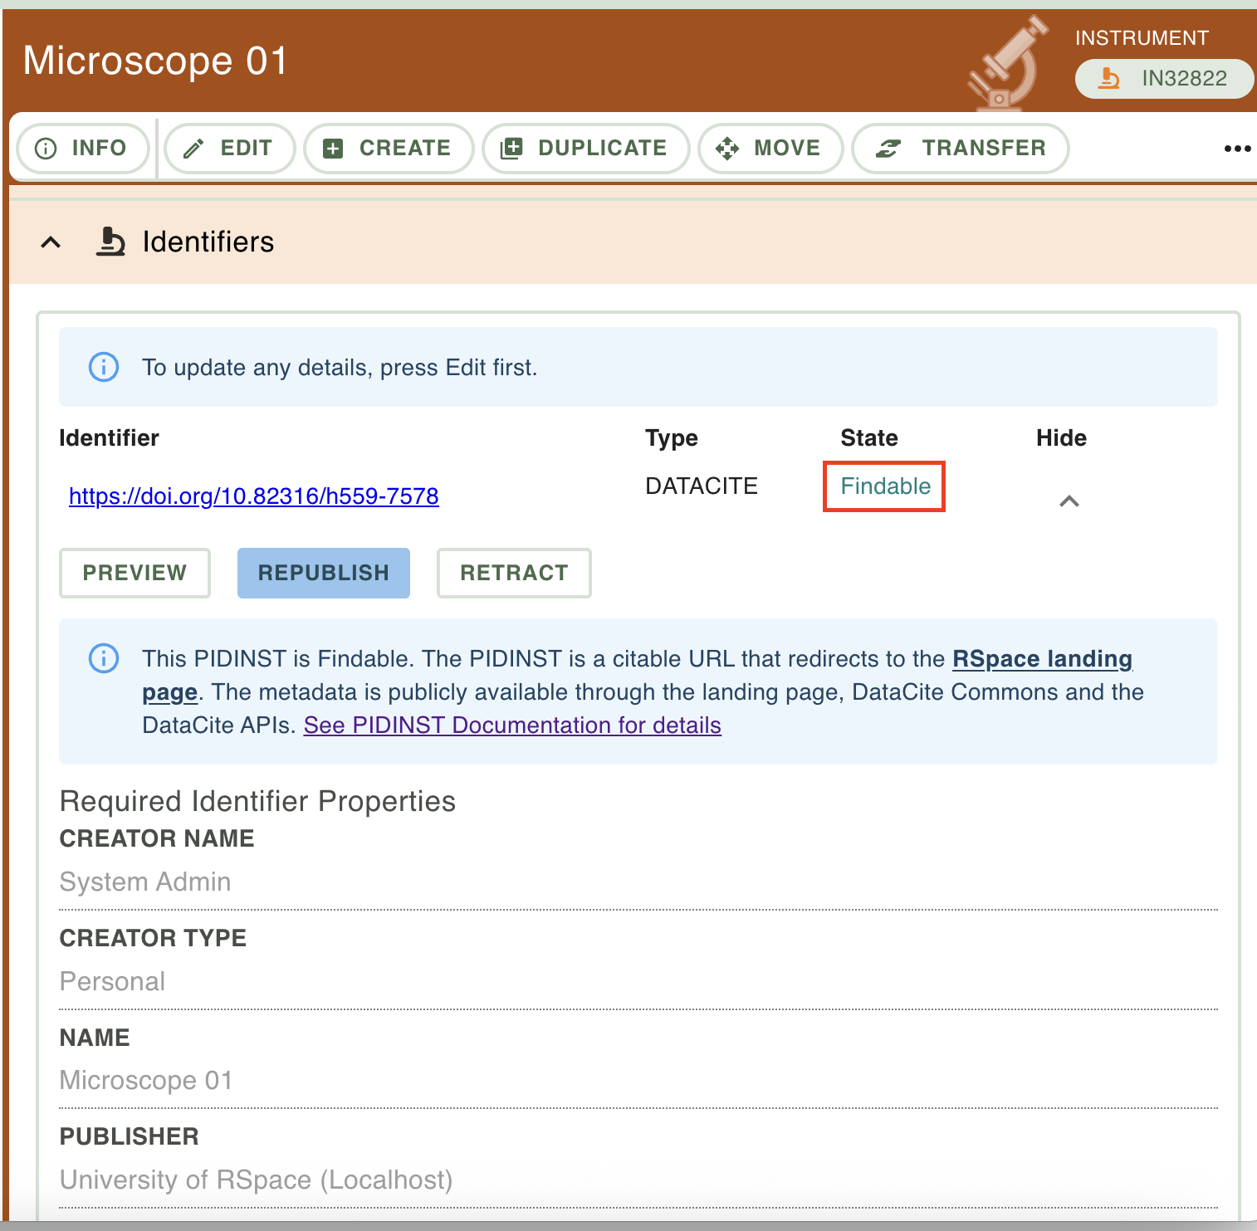The height and width of the screenshot is (1231, 1257).
Task: Click the DUPLICATE button
Action: (x=585, y=149)
